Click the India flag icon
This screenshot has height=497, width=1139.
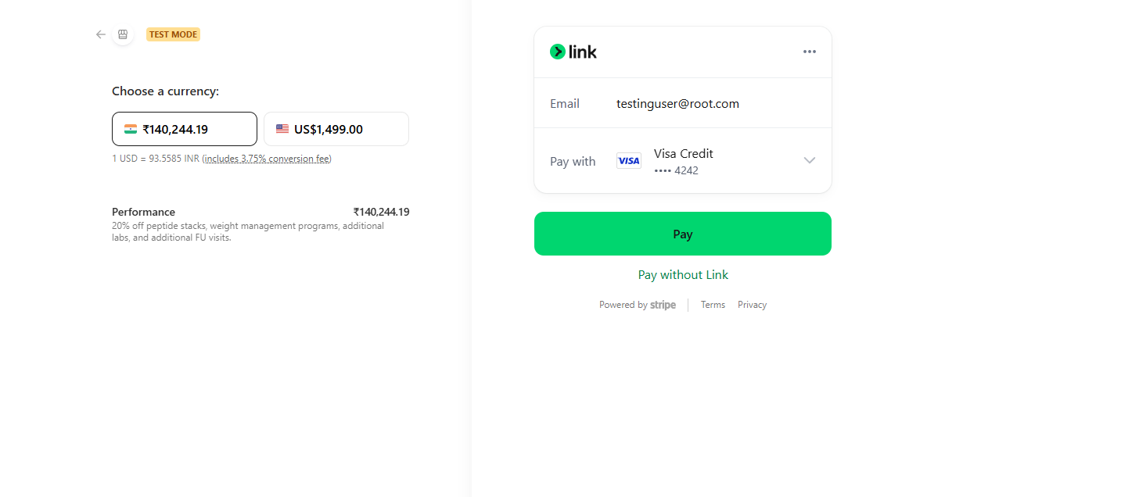[131, 129]
